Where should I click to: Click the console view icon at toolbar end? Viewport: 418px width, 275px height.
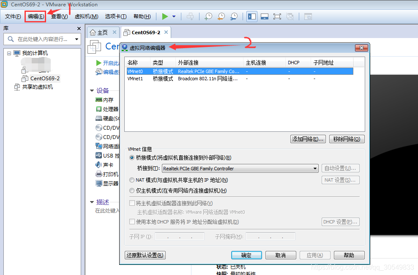(x=308, y=16)
